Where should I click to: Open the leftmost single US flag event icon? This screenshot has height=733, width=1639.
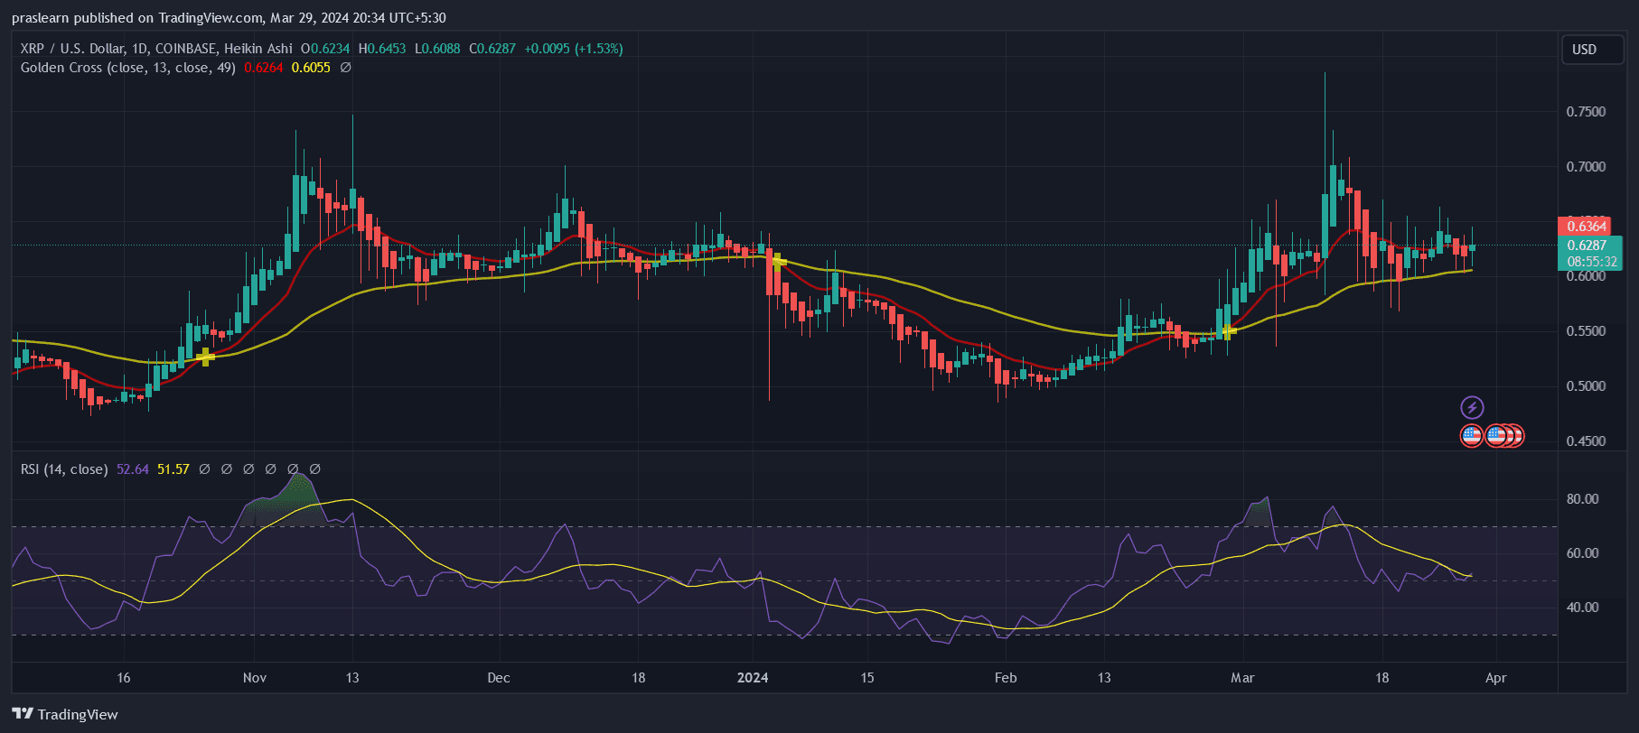(1472, 436)
